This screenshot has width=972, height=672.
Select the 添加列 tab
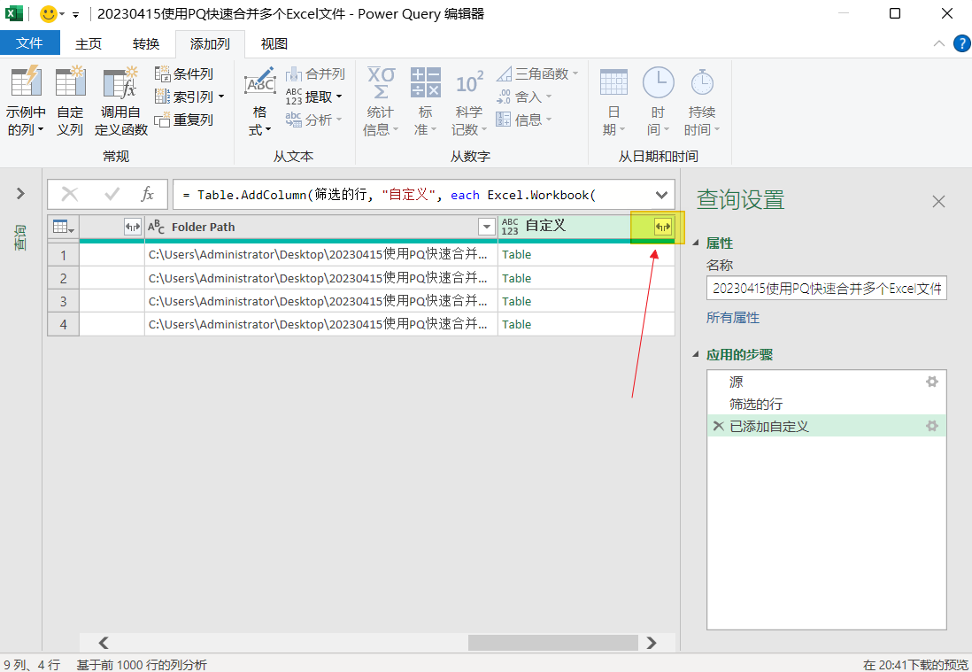[210, 43]
